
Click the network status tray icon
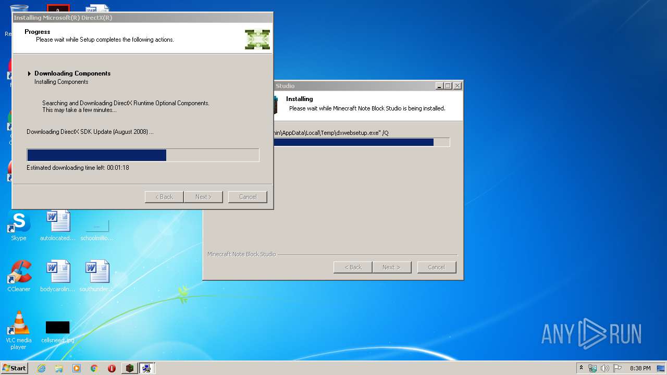[x=592, y=368]
